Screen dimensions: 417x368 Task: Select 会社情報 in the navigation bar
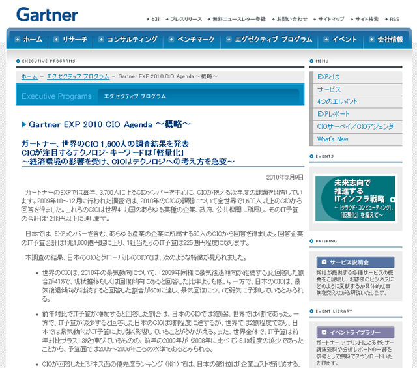[x=390, y=39]
